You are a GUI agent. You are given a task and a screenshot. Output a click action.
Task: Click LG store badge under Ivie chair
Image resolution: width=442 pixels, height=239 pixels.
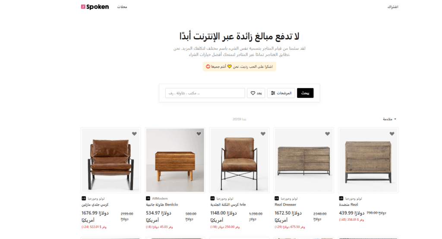tap(212, 198)
